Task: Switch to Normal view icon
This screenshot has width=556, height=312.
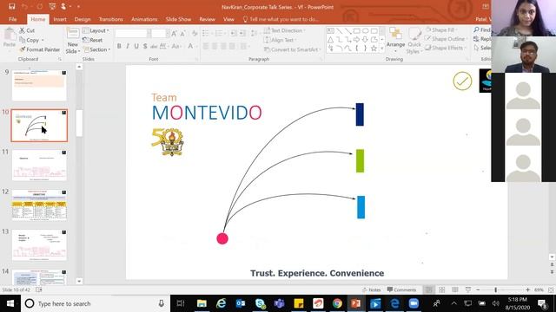Action: [x=428, y=289]
